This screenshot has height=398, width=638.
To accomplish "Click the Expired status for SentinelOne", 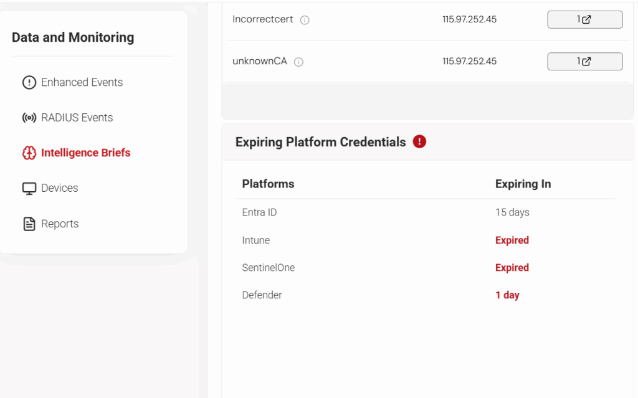I will point(512,268).
